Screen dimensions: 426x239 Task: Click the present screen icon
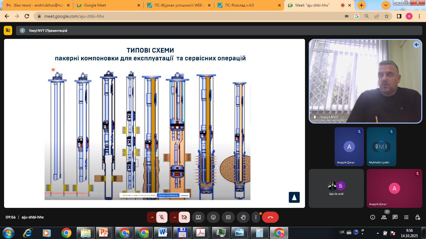[x=198, y=217]
